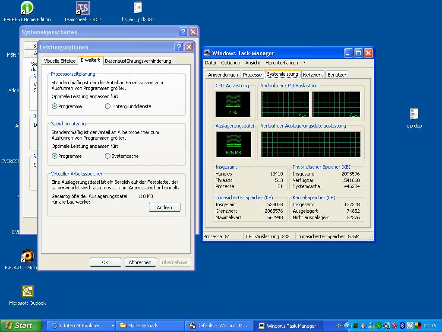The width and height of the screenshot is (442, 332).
Task: Click round clock-like tray icon
Action: pyautogui.click(x=410, y=326)
